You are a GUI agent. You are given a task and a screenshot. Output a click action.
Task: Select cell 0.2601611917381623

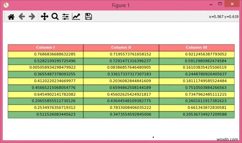pos(197,101)
